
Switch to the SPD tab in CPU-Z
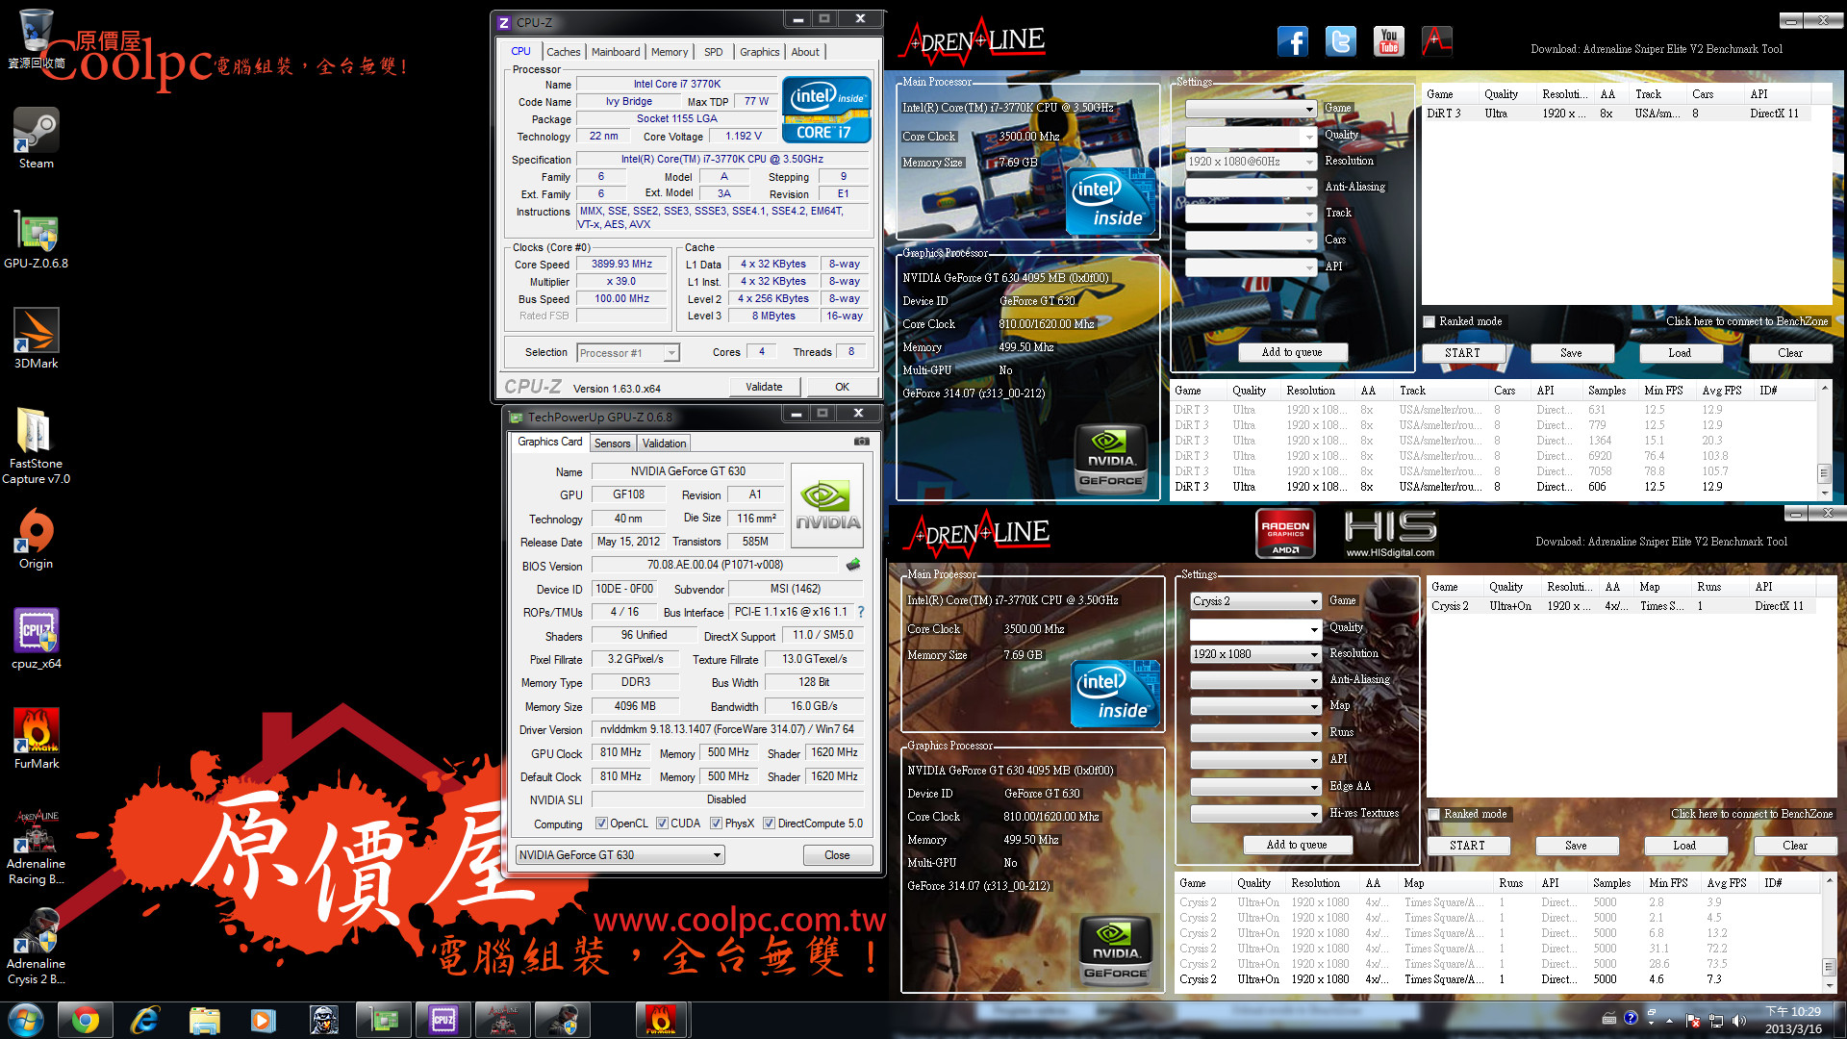(714, 52)
